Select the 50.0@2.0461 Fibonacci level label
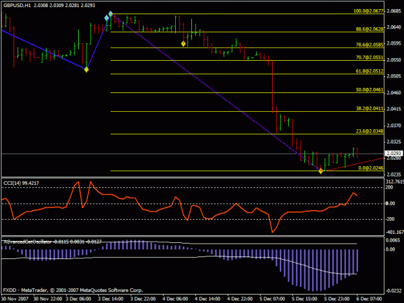This screenshot has height=303, width=404. click(x=370, y=90)
